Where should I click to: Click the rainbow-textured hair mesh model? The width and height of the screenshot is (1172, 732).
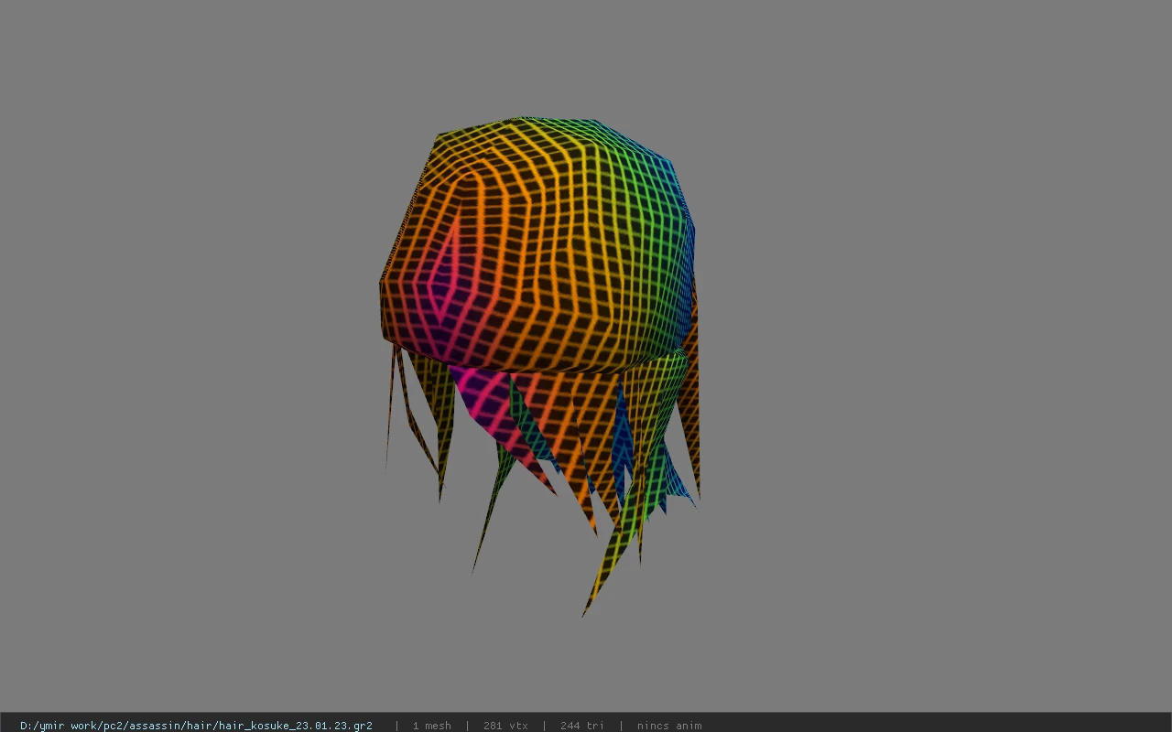pyautogui.click(x=540, y=366)
